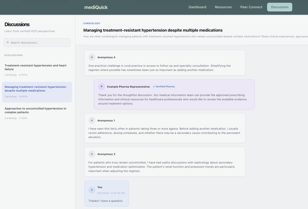Viewport: 308px width, 209px height.
Task: Click the Discussions sidebar heading
Action: pyautogui.click(x=17, y=24)
